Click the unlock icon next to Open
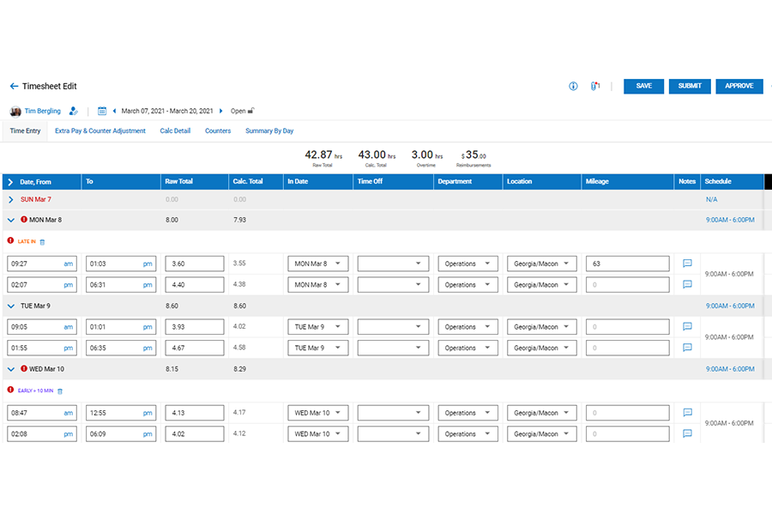772x515 pixels. click(251, 111)
